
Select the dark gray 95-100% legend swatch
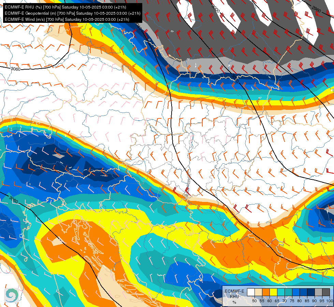click(x=326, y=292)
